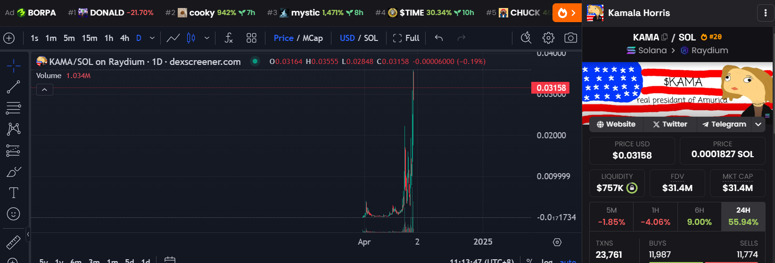
Task: Open the Telegram link
Action: pyautogui.click(x=724, y=124)
